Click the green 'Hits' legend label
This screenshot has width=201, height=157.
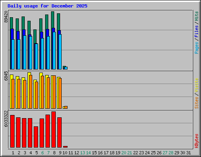(x=196, y=16)
